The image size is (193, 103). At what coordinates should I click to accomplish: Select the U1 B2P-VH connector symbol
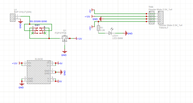pyautogui.click(x=13, y=18)
